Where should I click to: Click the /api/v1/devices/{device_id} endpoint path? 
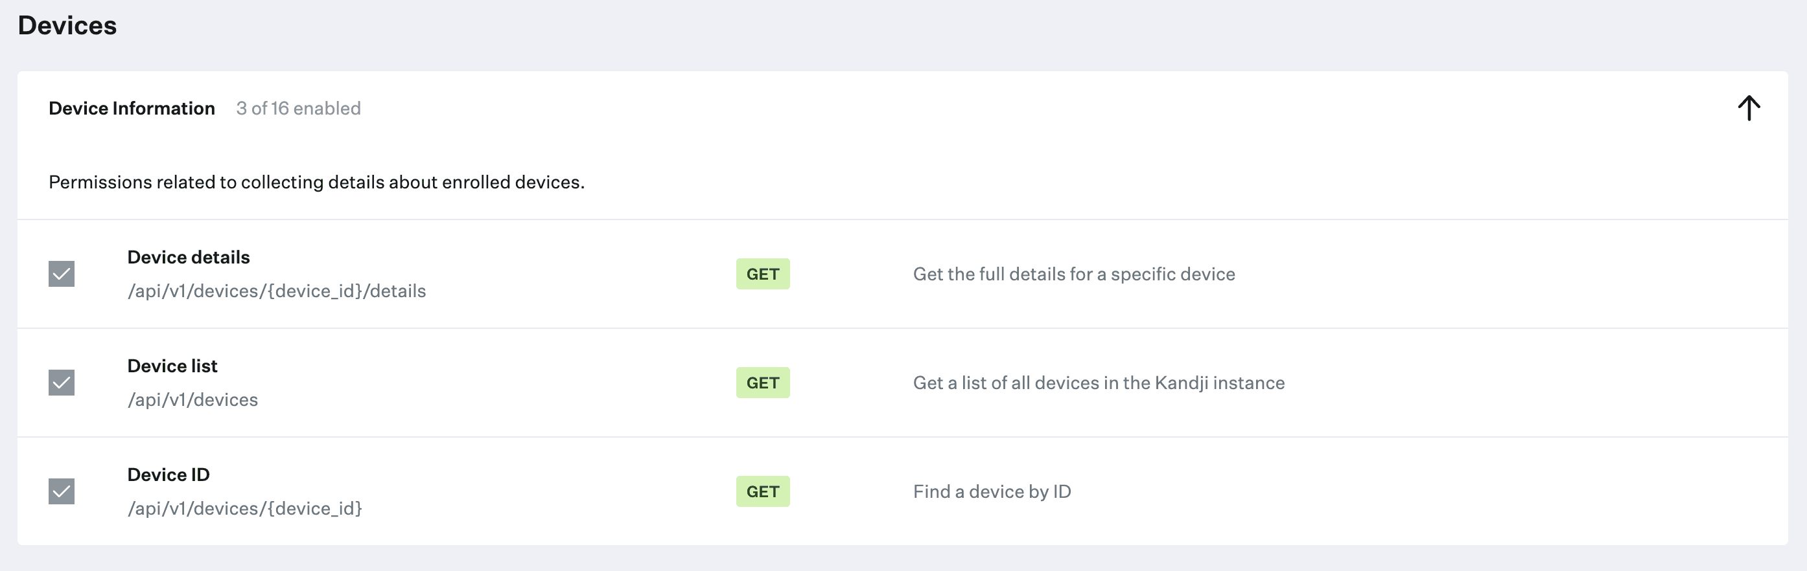pyautogui.click(x=246, y=508)
